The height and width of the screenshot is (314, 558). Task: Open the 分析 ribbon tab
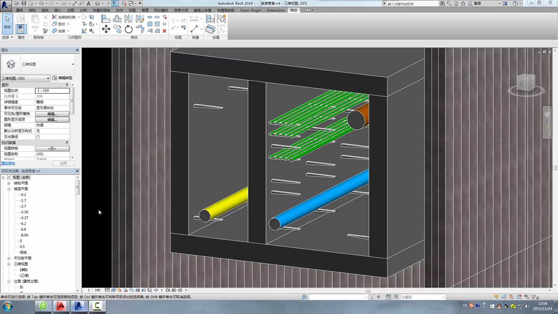tap(83, 10)
